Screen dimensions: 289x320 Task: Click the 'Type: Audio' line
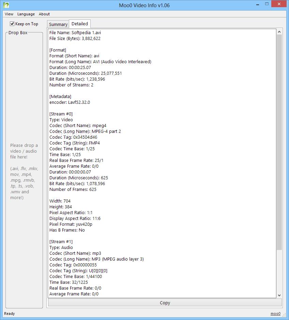point(61,247)
